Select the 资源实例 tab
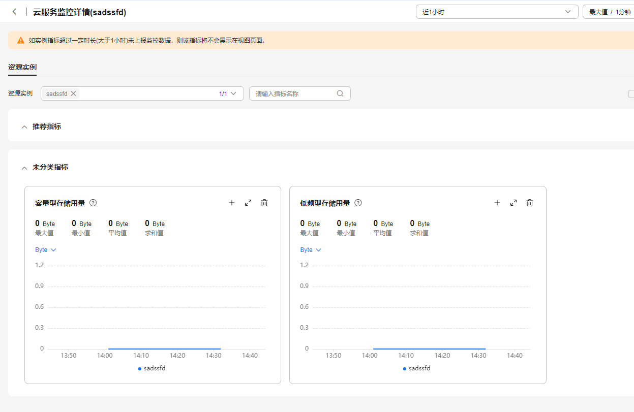634x412 pixels. 22,67
